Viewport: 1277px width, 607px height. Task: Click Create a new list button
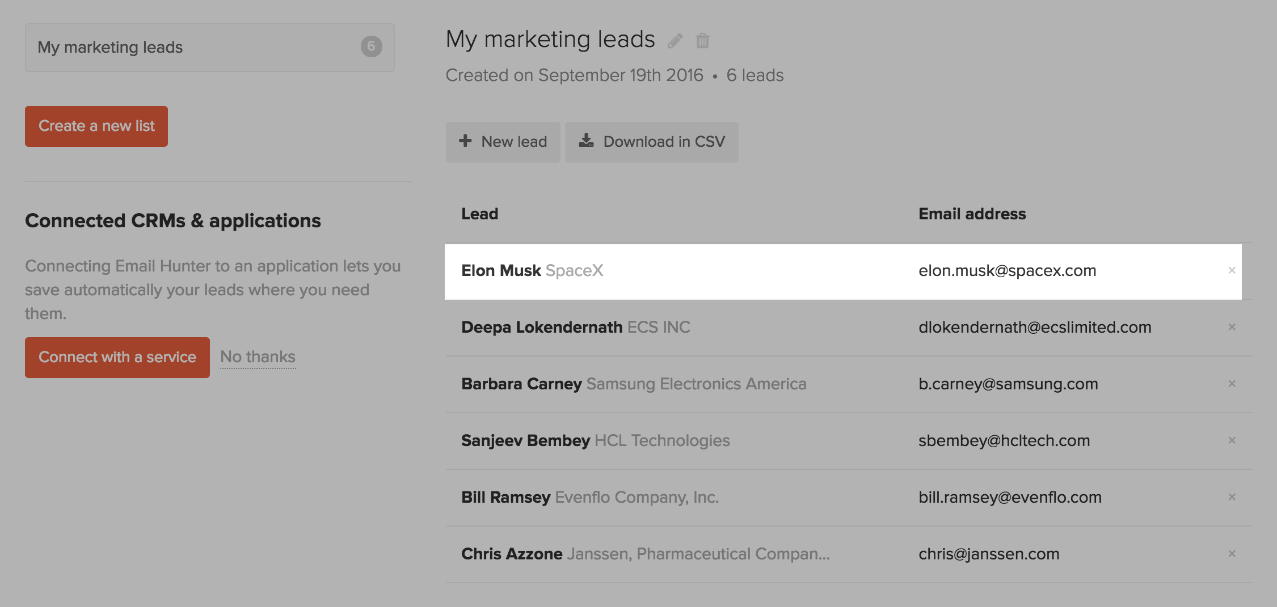[x=96, y=126]
